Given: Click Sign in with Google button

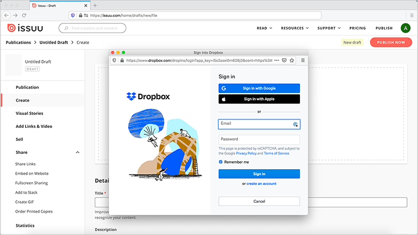Looking at the screenshot, I should (x=259, y=88).
